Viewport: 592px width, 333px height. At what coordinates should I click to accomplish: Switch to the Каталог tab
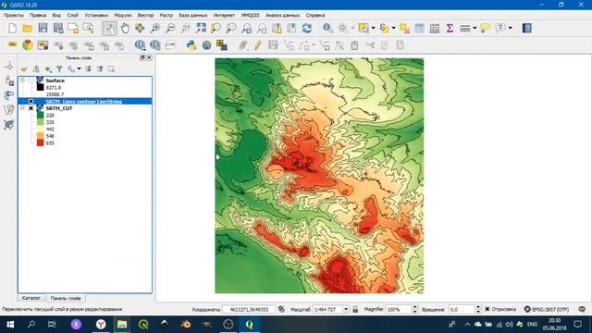31,298
